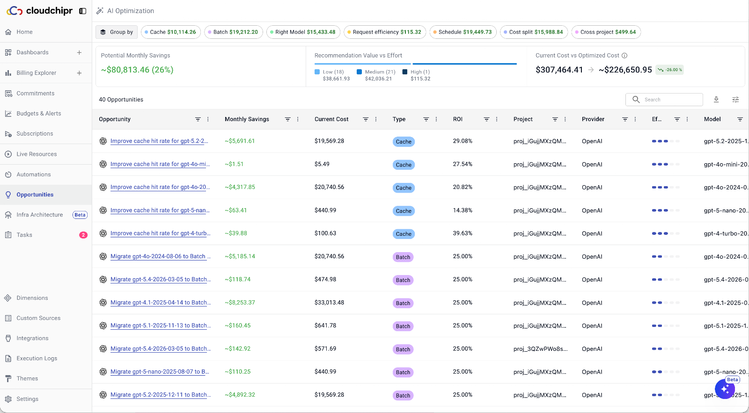Open Type column options menu
The image size is (749, 413).
click(436, 119)
